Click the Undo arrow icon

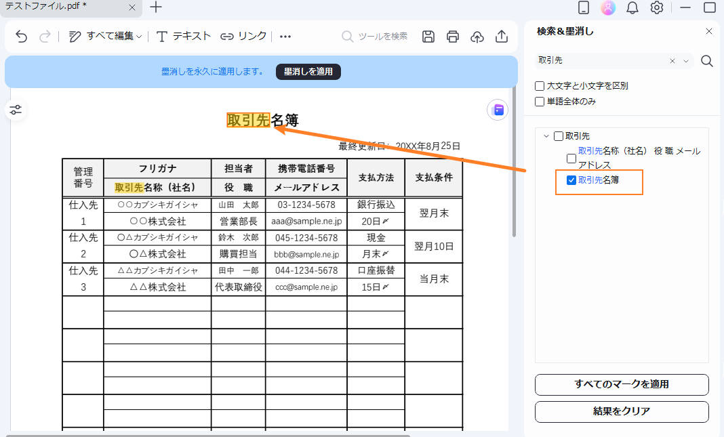(x=20, y=37)
